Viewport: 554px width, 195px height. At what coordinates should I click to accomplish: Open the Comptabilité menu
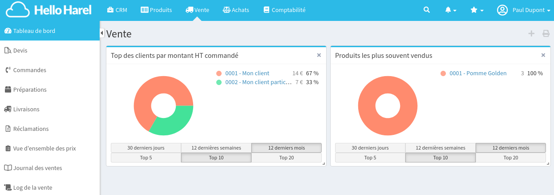[284, 10]
